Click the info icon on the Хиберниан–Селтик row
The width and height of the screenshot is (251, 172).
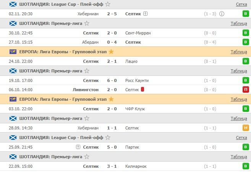(x=222, y=14)
